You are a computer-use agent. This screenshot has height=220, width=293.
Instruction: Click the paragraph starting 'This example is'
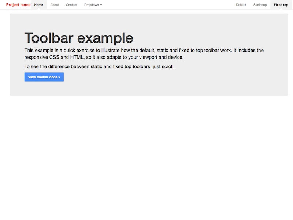tap(144, 51)
